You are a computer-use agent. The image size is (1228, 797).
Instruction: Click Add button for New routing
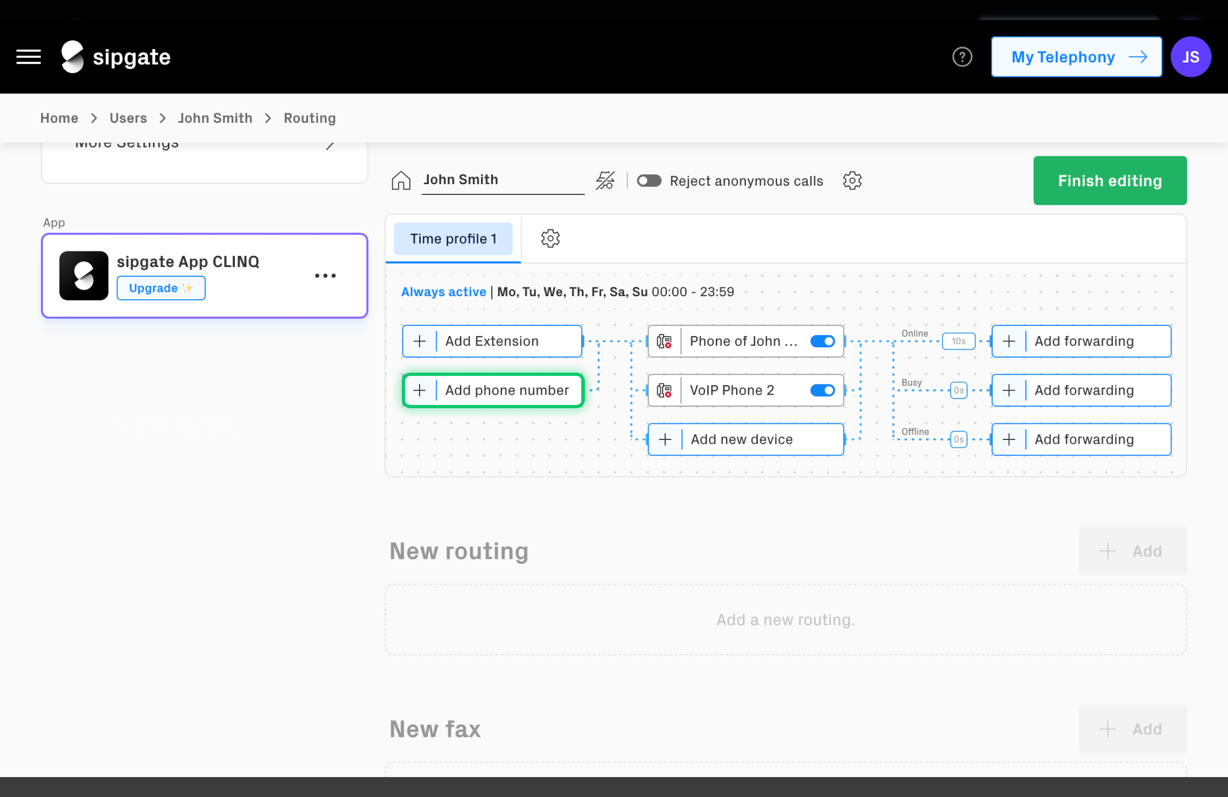pos(1132,550)
